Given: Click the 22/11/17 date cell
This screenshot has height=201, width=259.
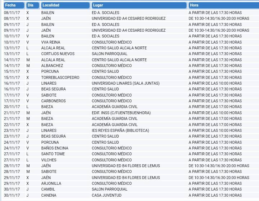Looking at the screenshot, I should tap(12, 125).
